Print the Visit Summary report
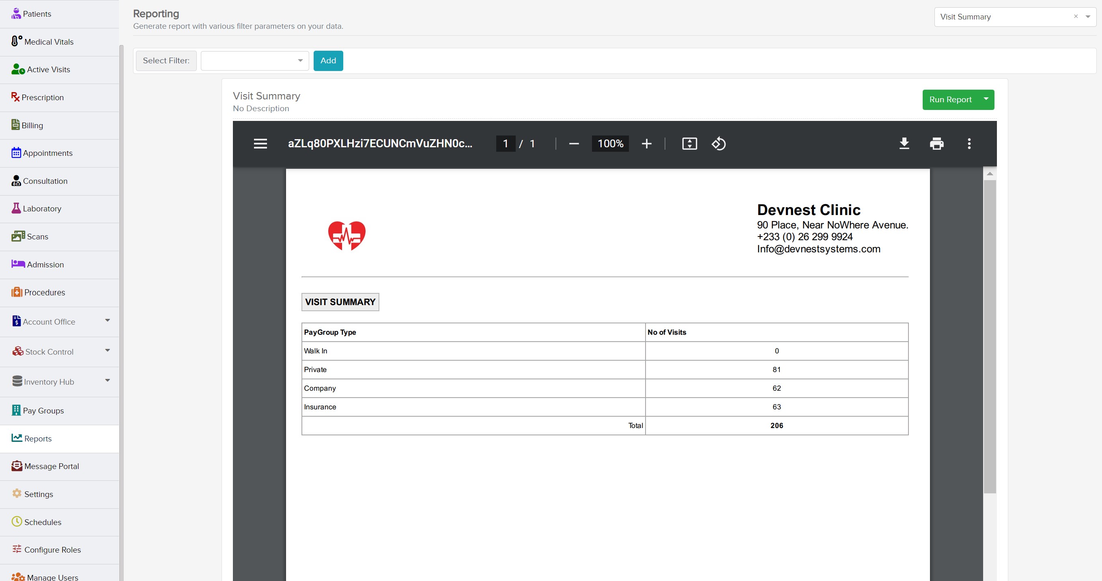This screenshot has height=581, width=1102. (937, 144)
